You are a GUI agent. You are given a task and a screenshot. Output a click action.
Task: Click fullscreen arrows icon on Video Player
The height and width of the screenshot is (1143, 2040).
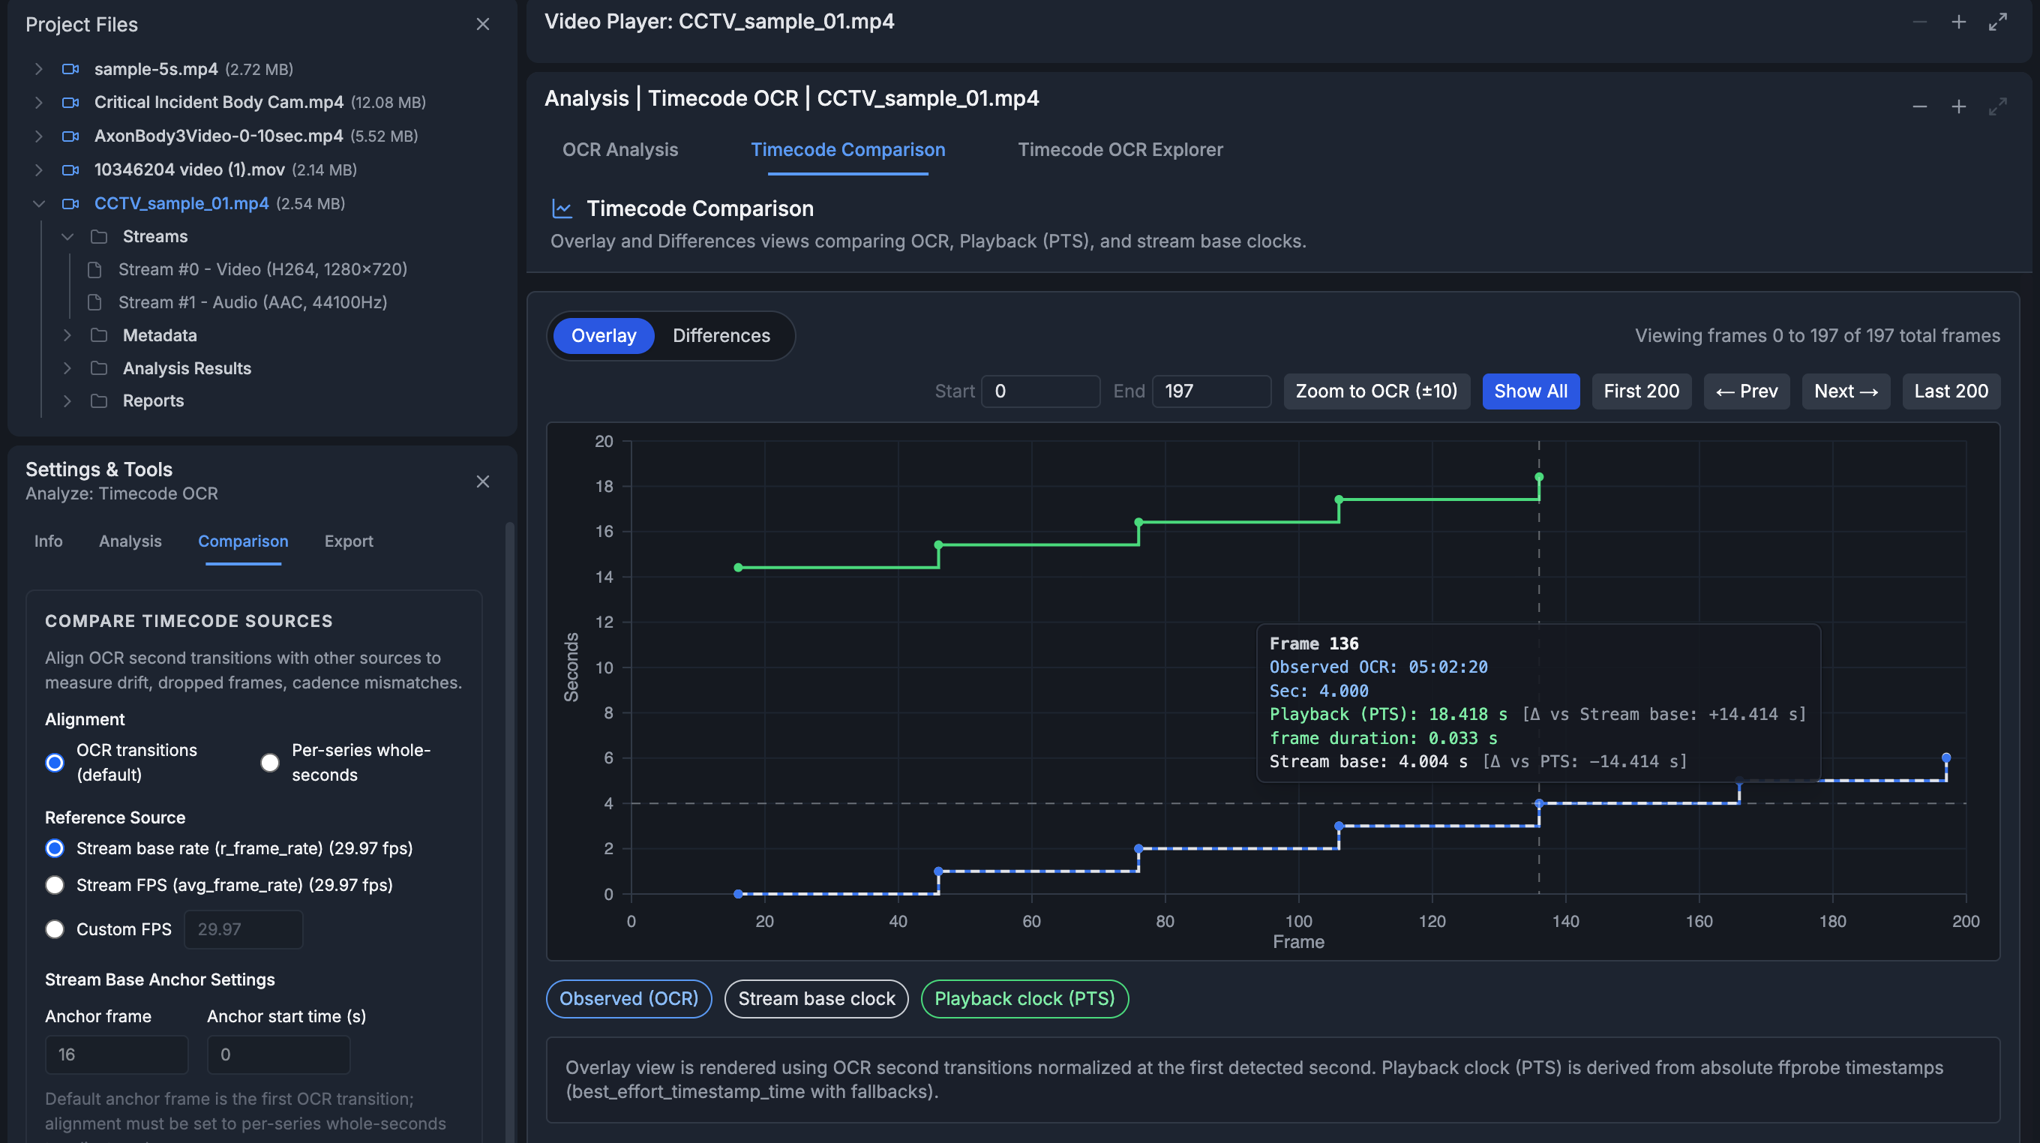coord(1997,22)
